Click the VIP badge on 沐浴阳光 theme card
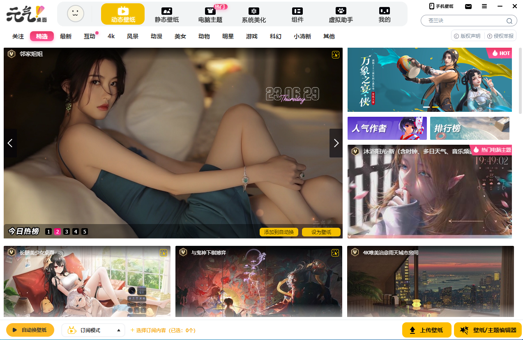523x340 pixels. coord(355,151)
